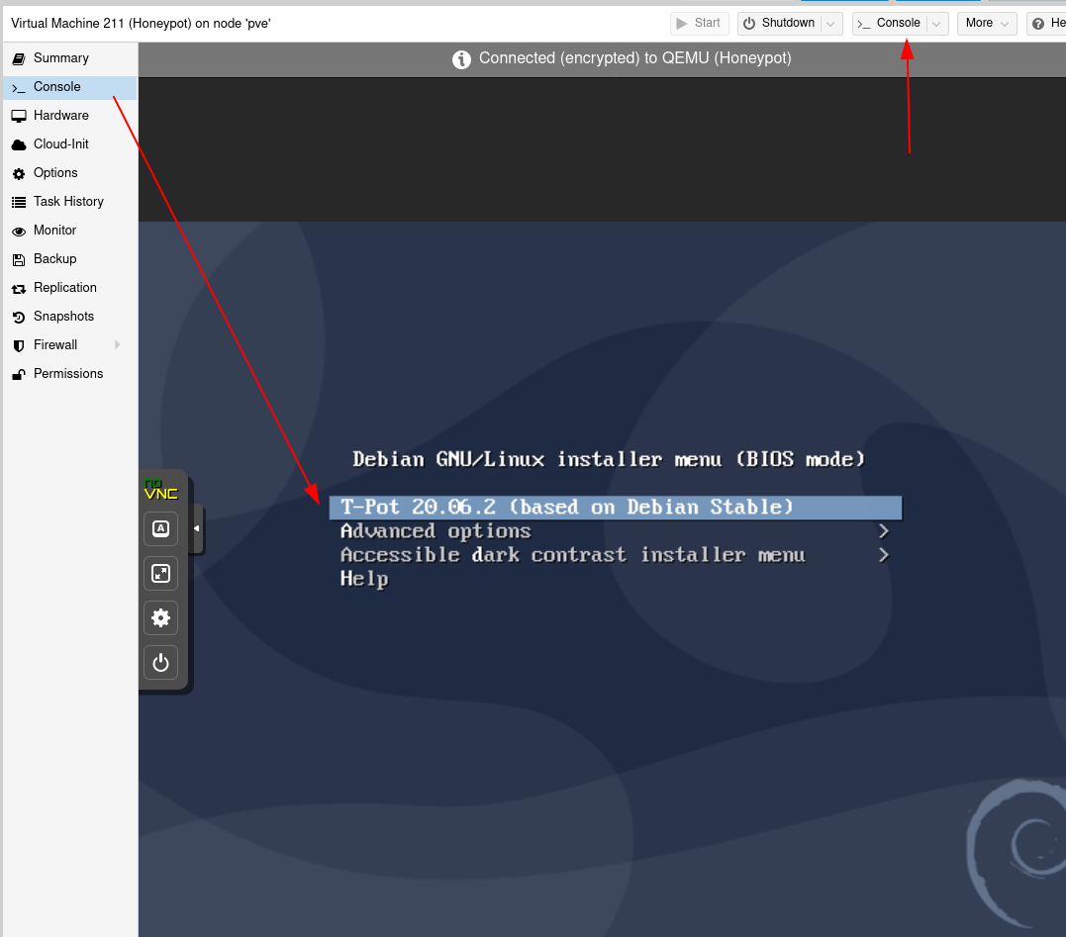Open the Cloud-Init section
1066x937 pixels.
coord(69,144)
